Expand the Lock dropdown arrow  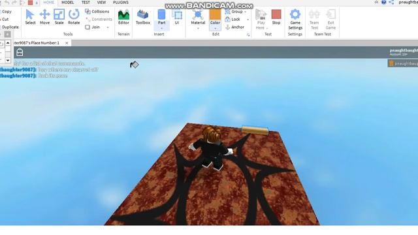pyautogui.click(x=248, y=20)
